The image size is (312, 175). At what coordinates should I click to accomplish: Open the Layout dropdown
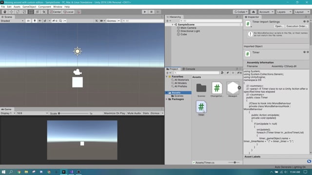pyautogui.click(x=302, y=12)
